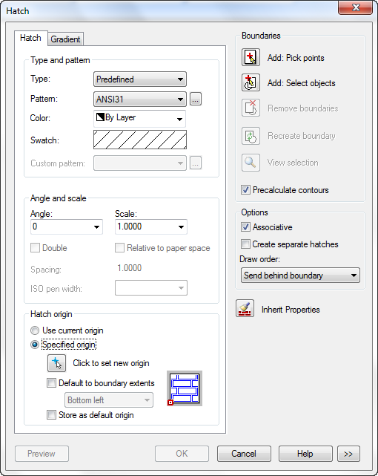Click the View selection magnifier icon

click(x=251, y=163)
